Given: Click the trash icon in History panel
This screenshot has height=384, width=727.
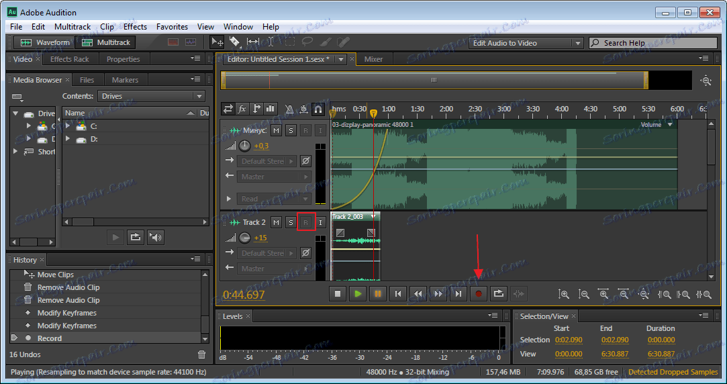Looking at the screenshot, I should (x=202, y=354).
